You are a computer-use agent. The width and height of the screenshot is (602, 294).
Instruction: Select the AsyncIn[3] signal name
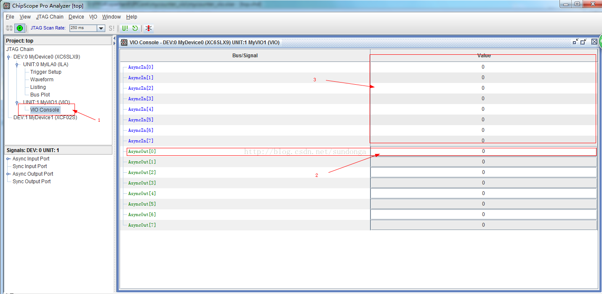point(141,99)
